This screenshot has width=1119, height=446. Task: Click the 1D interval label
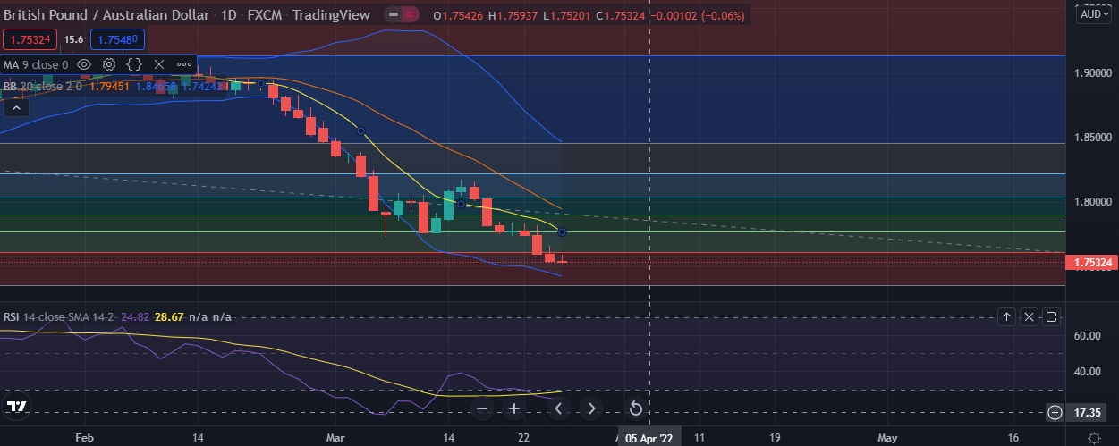coord(228,15)
